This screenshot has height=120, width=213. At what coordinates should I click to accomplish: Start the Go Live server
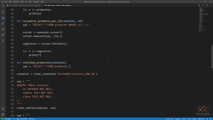click(202, 119)
